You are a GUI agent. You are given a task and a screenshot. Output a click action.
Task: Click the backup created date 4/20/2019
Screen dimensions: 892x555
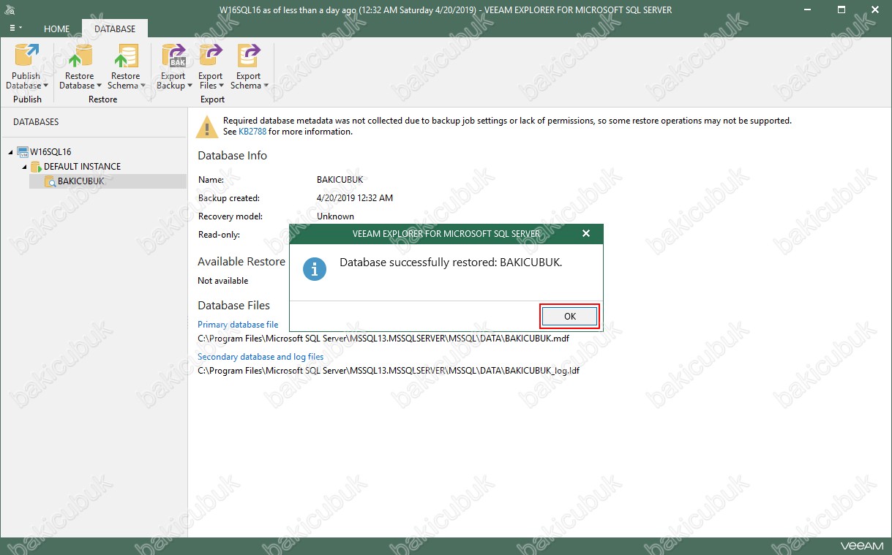pyautogui.click(x=355, y=198)
